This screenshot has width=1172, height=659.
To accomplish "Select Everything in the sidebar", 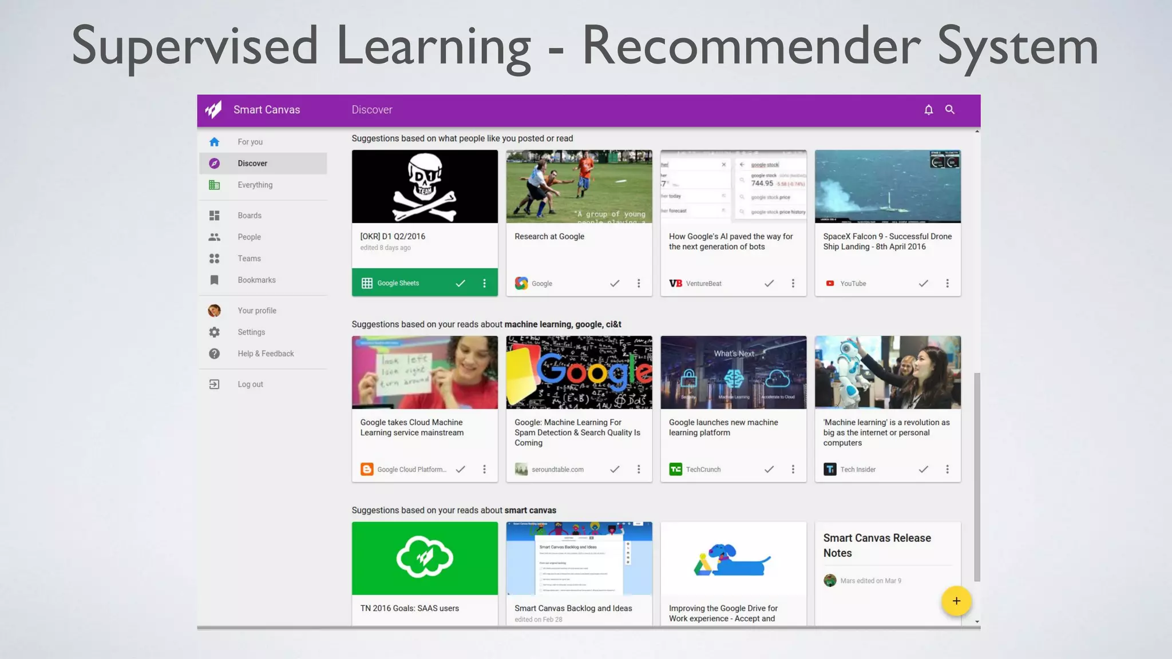I will click(x=263, y=185).
